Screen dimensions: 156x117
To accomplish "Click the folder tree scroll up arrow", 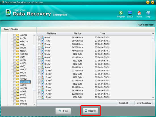I will [x=34, y=35].
